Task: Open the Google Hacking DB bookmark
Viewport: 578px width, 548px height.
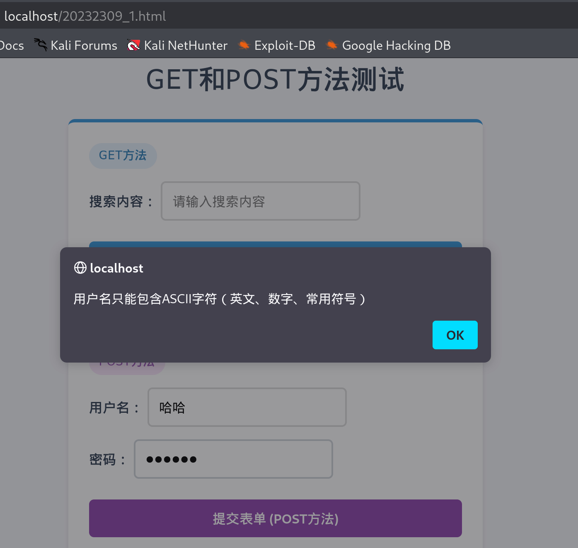Action: coord(388,45)
